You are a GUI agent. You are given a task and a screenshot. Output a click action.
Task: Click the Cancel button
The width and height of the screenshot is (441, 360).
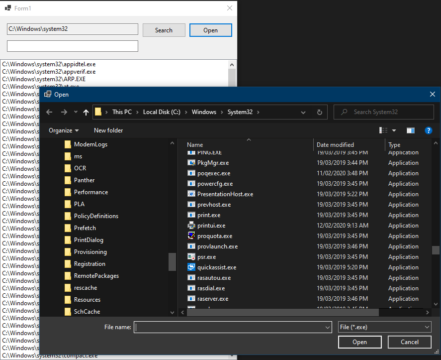tap(409, 342)
